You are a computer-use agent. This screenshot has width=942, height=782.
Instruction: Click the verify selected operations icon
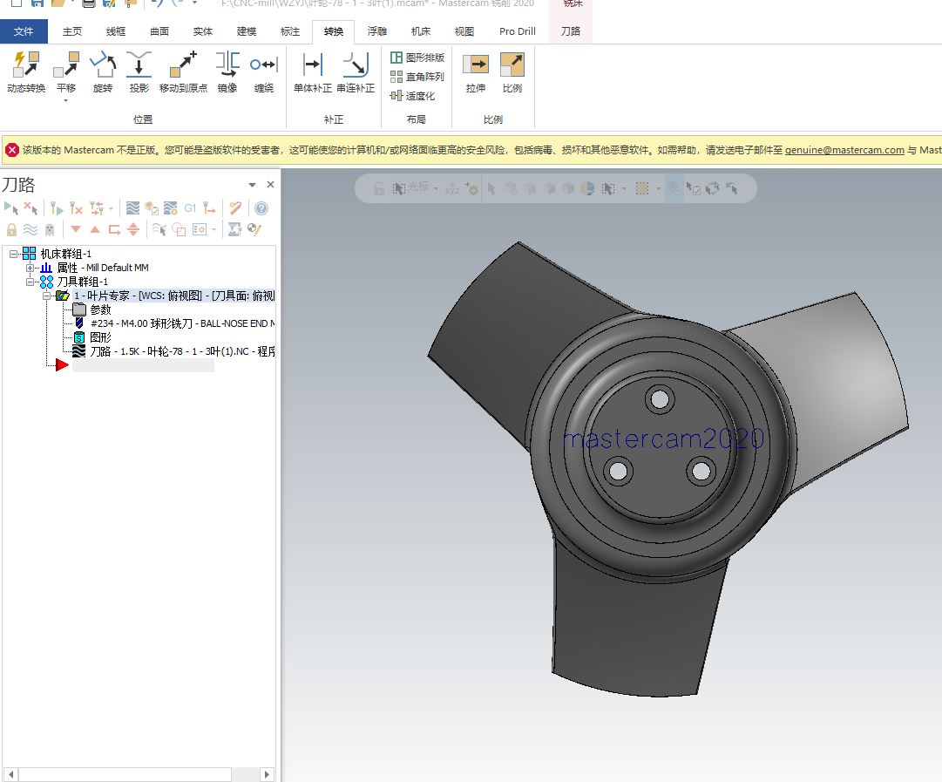coord(152,208)
